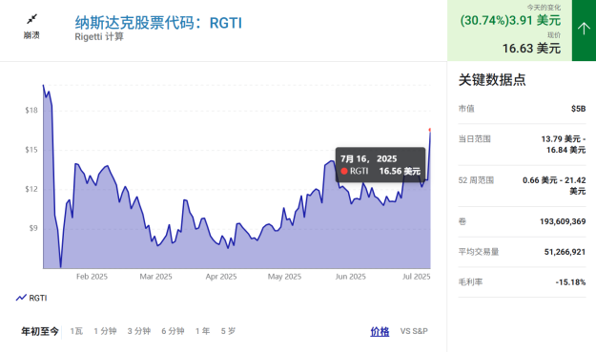Select the 1 年 time range
The image size is (596, 353).
(202, 331)
